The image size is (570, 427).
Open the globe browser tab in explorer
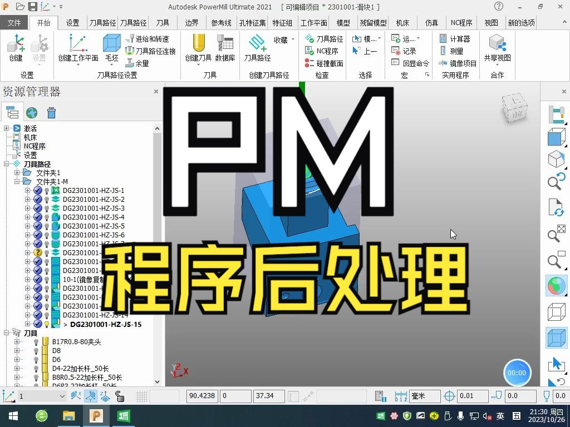tap(32, 113)
